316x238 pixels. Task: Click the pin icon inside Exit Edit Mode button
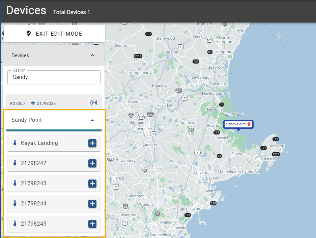(29, 34)
